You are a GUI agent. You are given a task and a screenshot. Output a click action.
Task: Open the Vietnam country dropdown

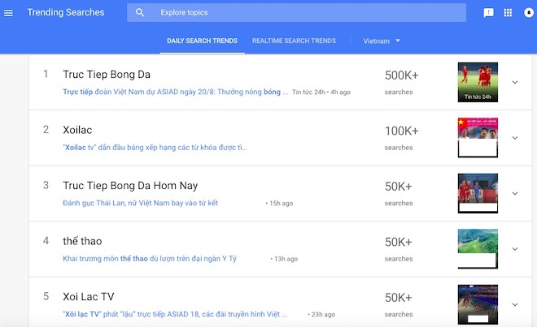pyautogui.click(x=382, y=41)
